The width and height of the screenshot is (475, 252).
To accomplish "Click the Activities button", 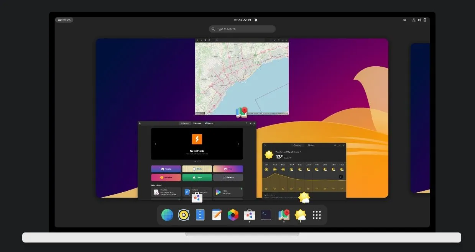I will pos(64,20).
